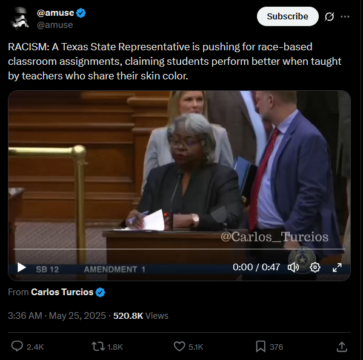
Task: Open the stormtrooper profile avatar
Action: [x=19, y=18]
